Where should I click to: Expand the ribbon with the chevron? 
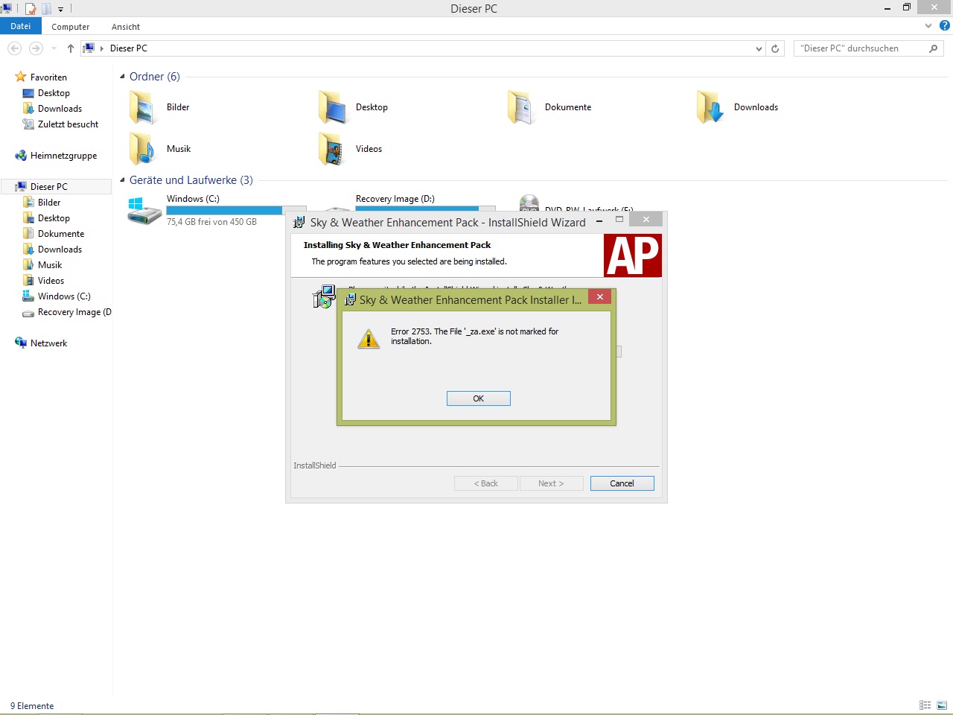tap(928, 26)
